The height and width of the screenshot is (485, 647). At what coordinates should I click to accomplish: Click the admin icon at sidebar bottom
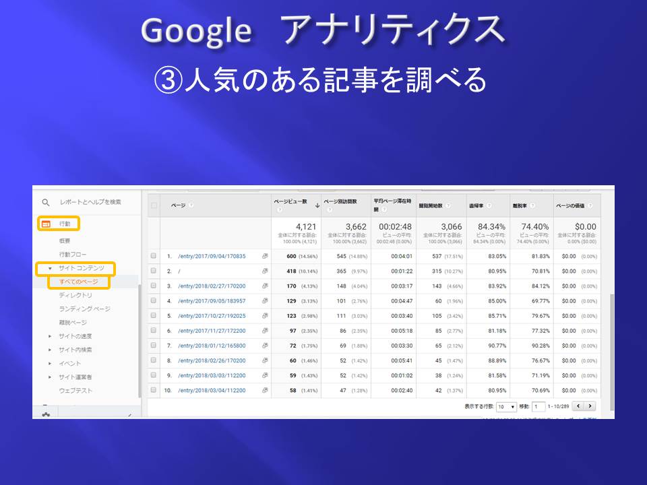pyautogui.click(x=46, y=414)
